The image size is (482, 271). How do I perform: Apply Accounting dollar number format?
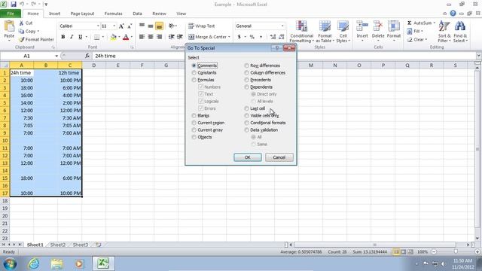coord(239,37)
